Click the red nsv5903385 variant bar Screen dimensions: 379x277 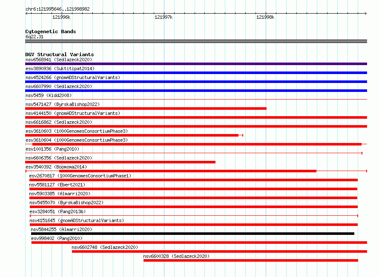[x=193, y=198]
